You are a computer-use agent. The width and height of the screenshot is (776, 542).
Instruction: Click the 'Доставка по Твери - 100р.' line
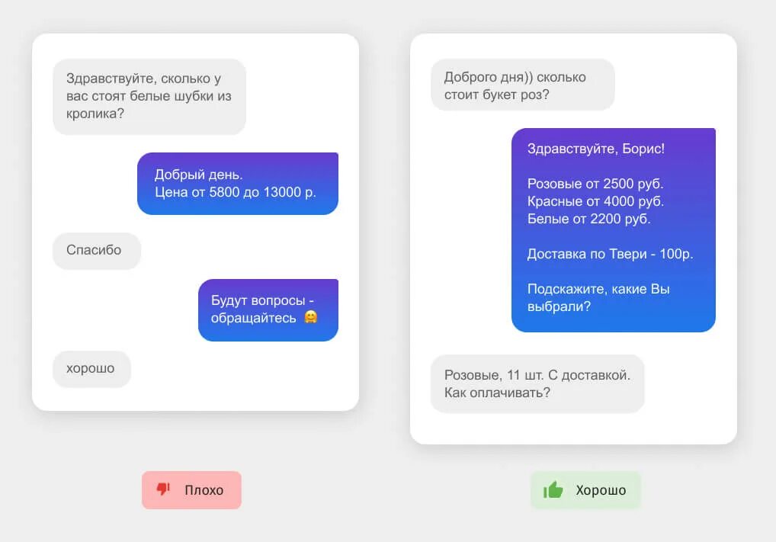(611, 254)
